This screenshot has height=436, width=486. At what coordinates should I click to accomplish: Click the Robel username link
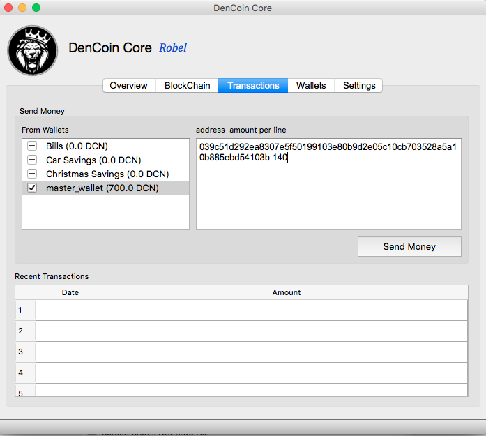[173, 48]
